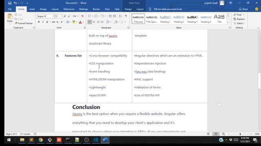Image resolution: width=261 pixels, height=146 pixels.
Task: Click the Share button
Action: coord(243,9)
